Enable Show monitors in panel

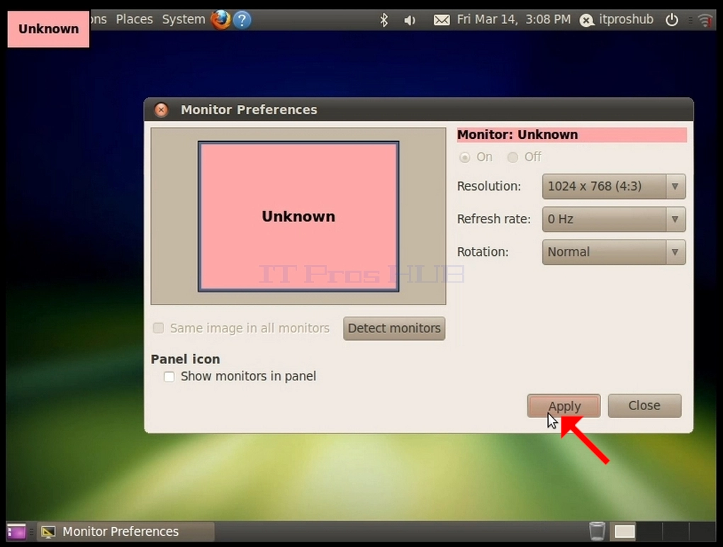tap(169, 376)
